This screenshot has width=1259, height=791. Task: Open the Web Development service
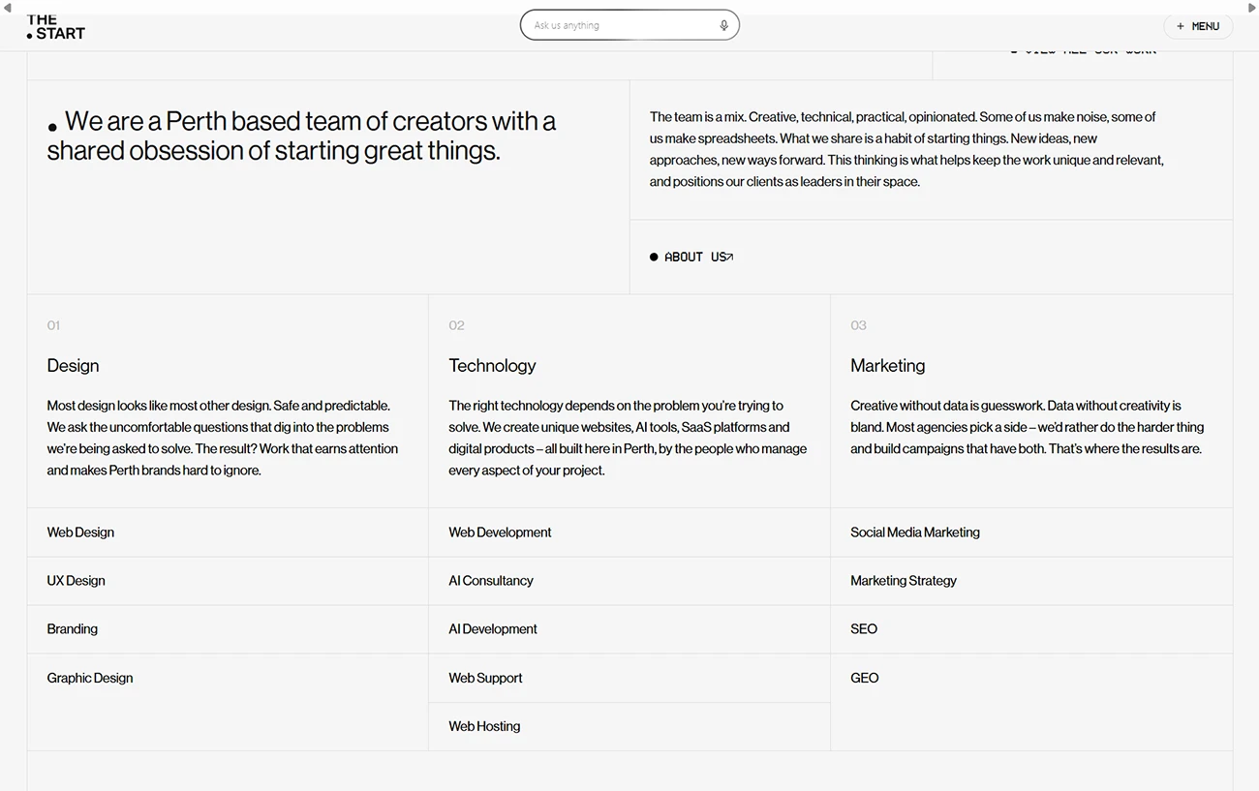(500, 532)
